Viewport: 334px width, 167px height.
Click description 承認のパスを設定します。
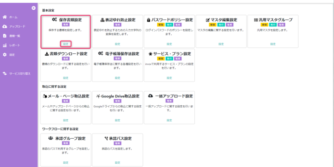pyautogui.click(x=117, y=149)
